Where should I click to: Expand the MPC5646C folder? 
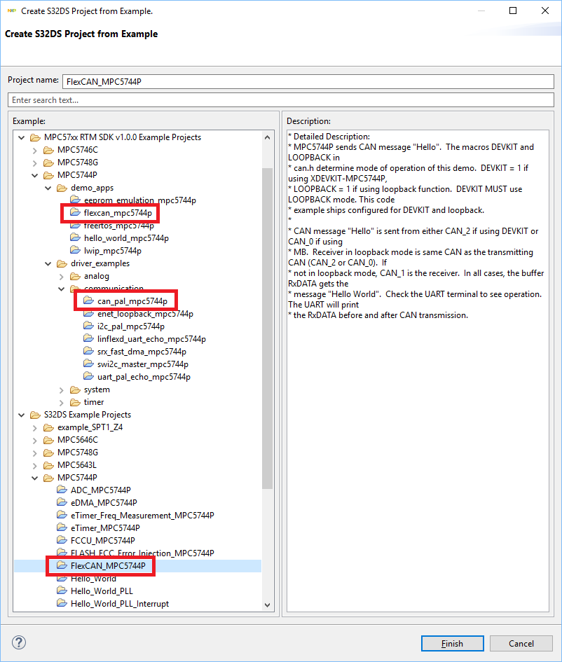[34, 441]
